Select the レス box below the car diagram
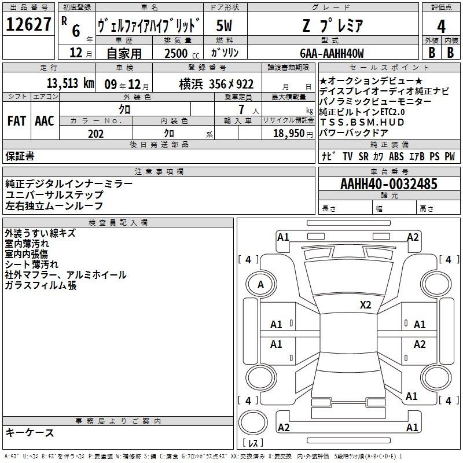This screenshot has width=463, height=463. tap(253, 443)
